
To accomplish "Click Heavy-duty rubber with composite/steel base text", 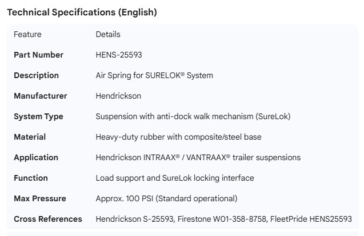I will (x=179, y=137).
